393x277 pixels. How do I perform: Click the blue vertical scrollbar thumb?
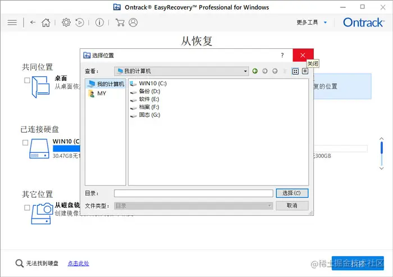(381, 148)
